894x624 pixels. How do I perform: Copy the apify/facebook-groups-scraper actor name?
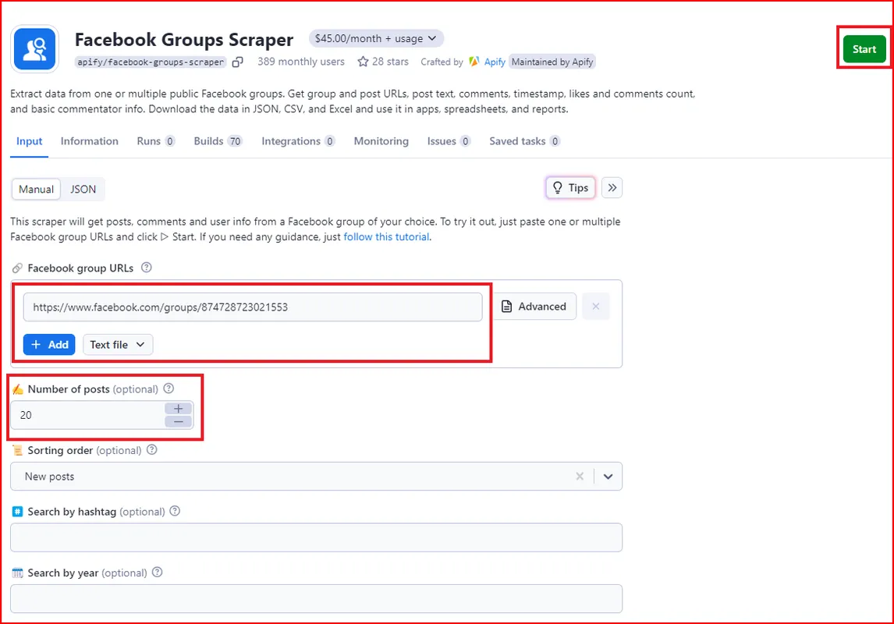click(x=238, y=62)
